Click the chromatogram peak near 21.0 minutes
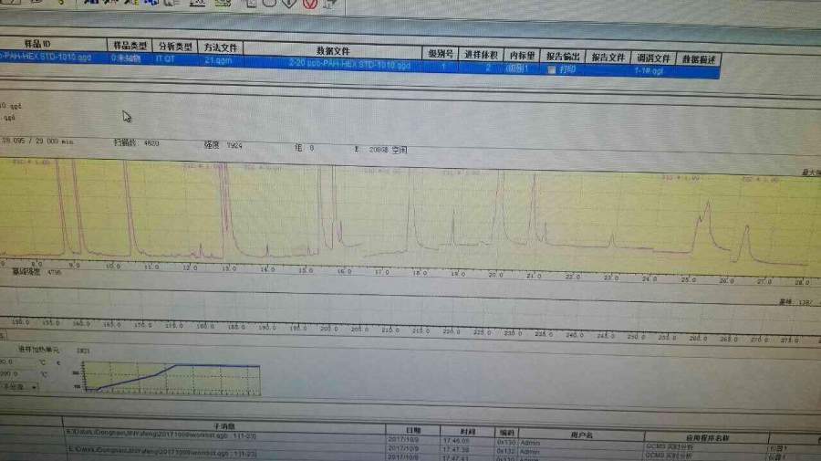 click(534, 210)
